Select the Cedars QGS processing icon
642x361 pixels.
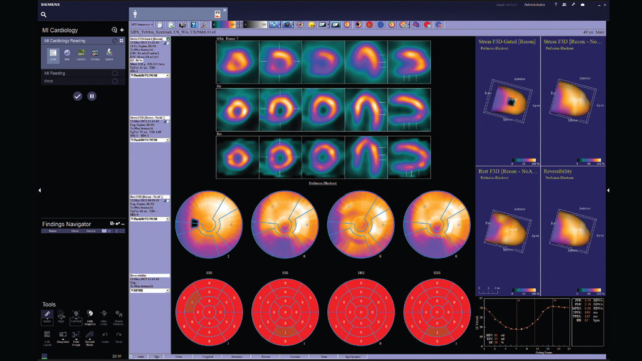coord(81,53)
